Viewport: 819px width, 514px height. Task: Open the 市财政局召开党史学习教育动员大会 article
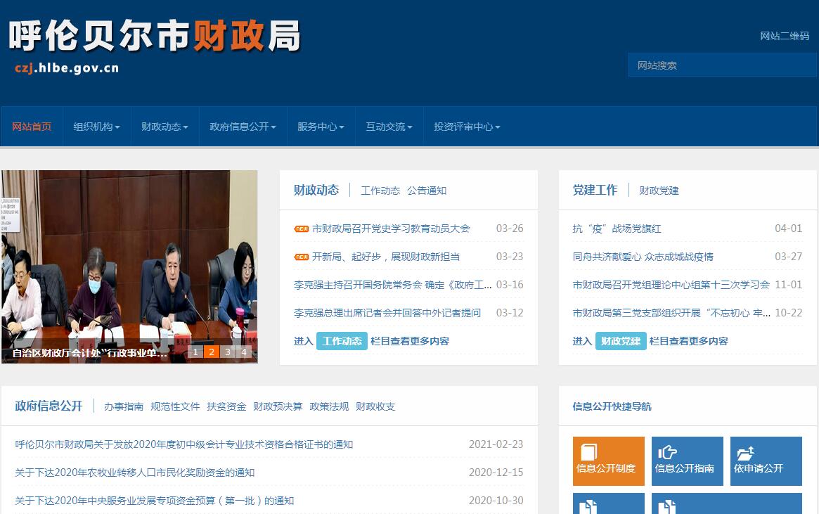pos(391,229)
